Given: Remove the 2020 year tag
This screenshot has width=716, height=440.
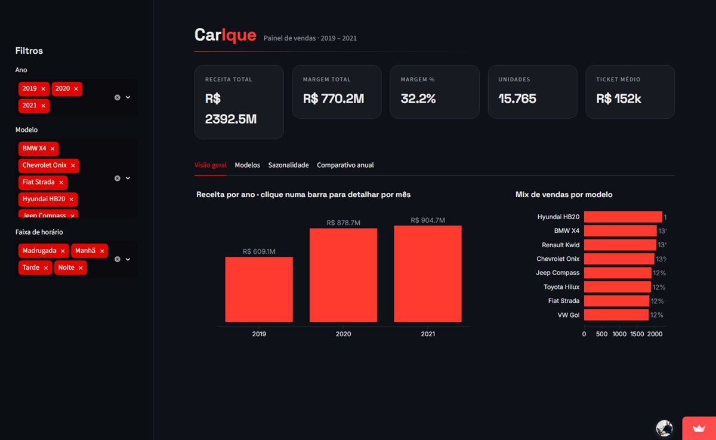Looking at the screenshot, I should 76,89.
